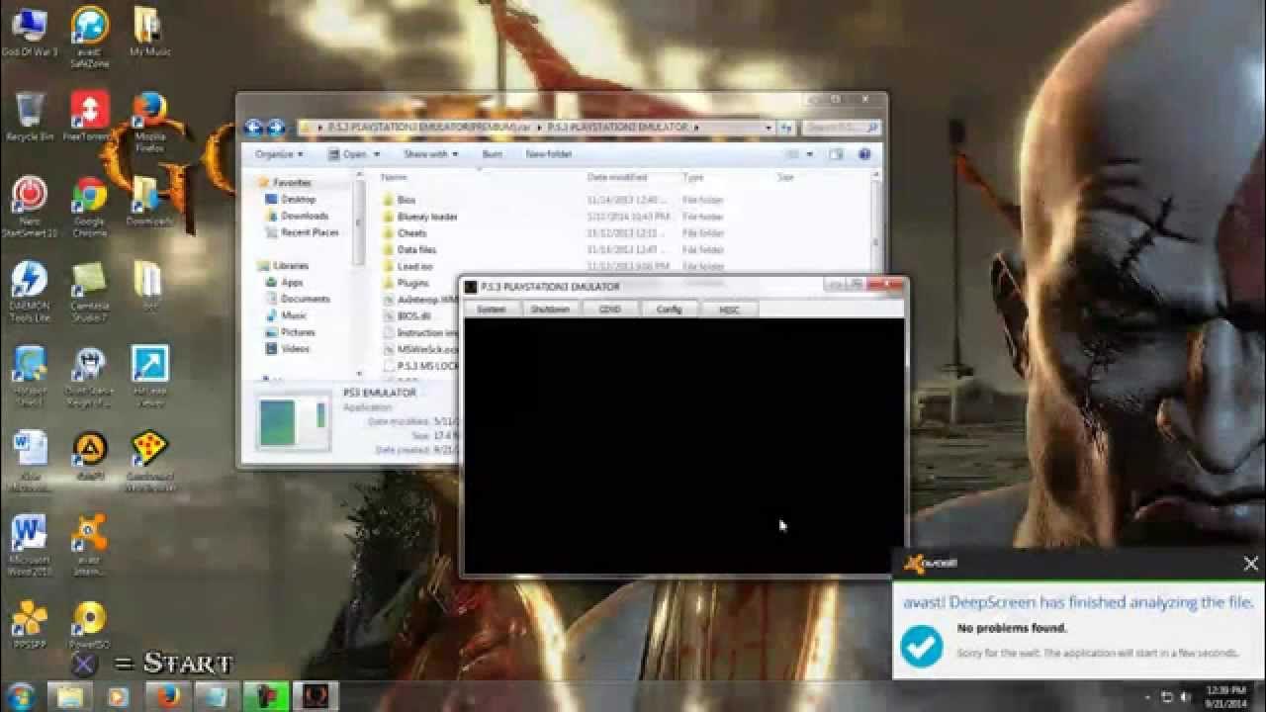Click the PS3 EMULATOR preview thumbnail
1266x712 pixels.
click(294, 423)
